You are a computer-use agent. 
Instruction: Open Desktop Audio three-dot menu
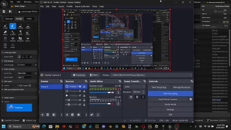(x=118, y=92)
